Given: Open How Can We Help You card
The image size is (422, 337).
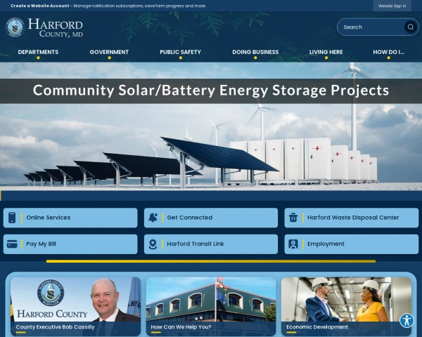Looking at the screenshot, I should click(x=211, y=306).
